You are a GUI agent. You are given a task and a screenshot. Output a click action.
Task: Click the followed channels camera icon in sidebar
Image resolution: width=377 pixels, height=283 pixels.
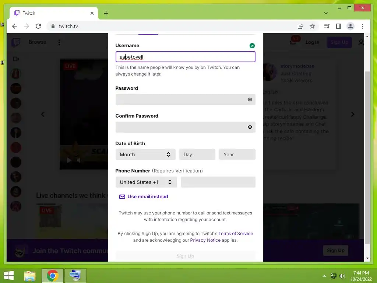pyautogui.click(x=16, y=59)
